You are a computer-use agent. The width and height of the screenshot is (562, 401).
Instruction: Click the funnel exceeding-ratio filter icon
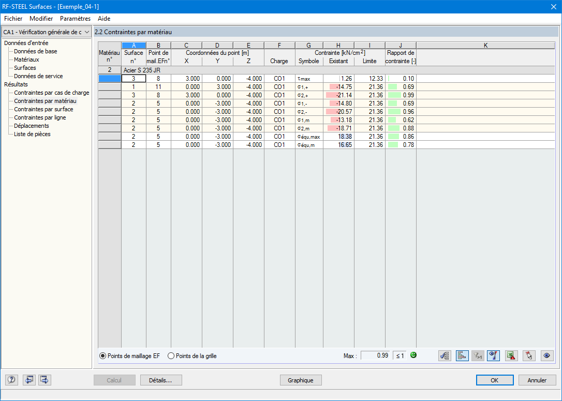tap(478, 356)
